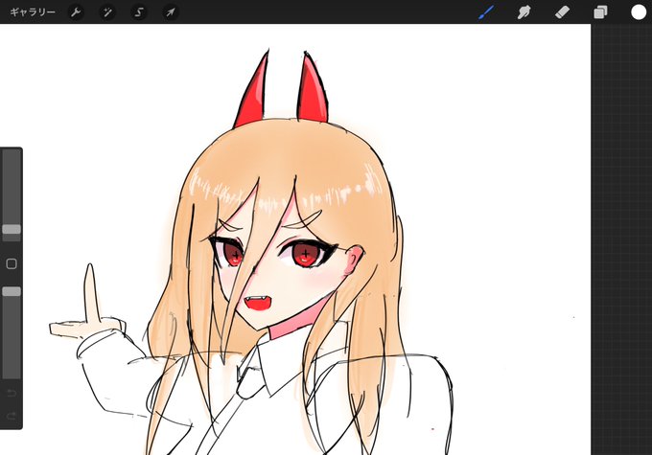
Task: Open the Layers panel
Action: [x=600, y=12]
